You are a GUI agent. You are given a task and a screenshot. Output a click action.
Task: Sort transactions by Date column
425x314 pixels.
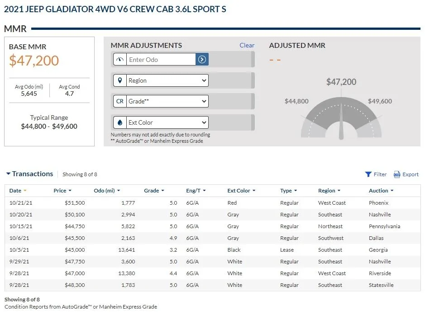point(18,191)
